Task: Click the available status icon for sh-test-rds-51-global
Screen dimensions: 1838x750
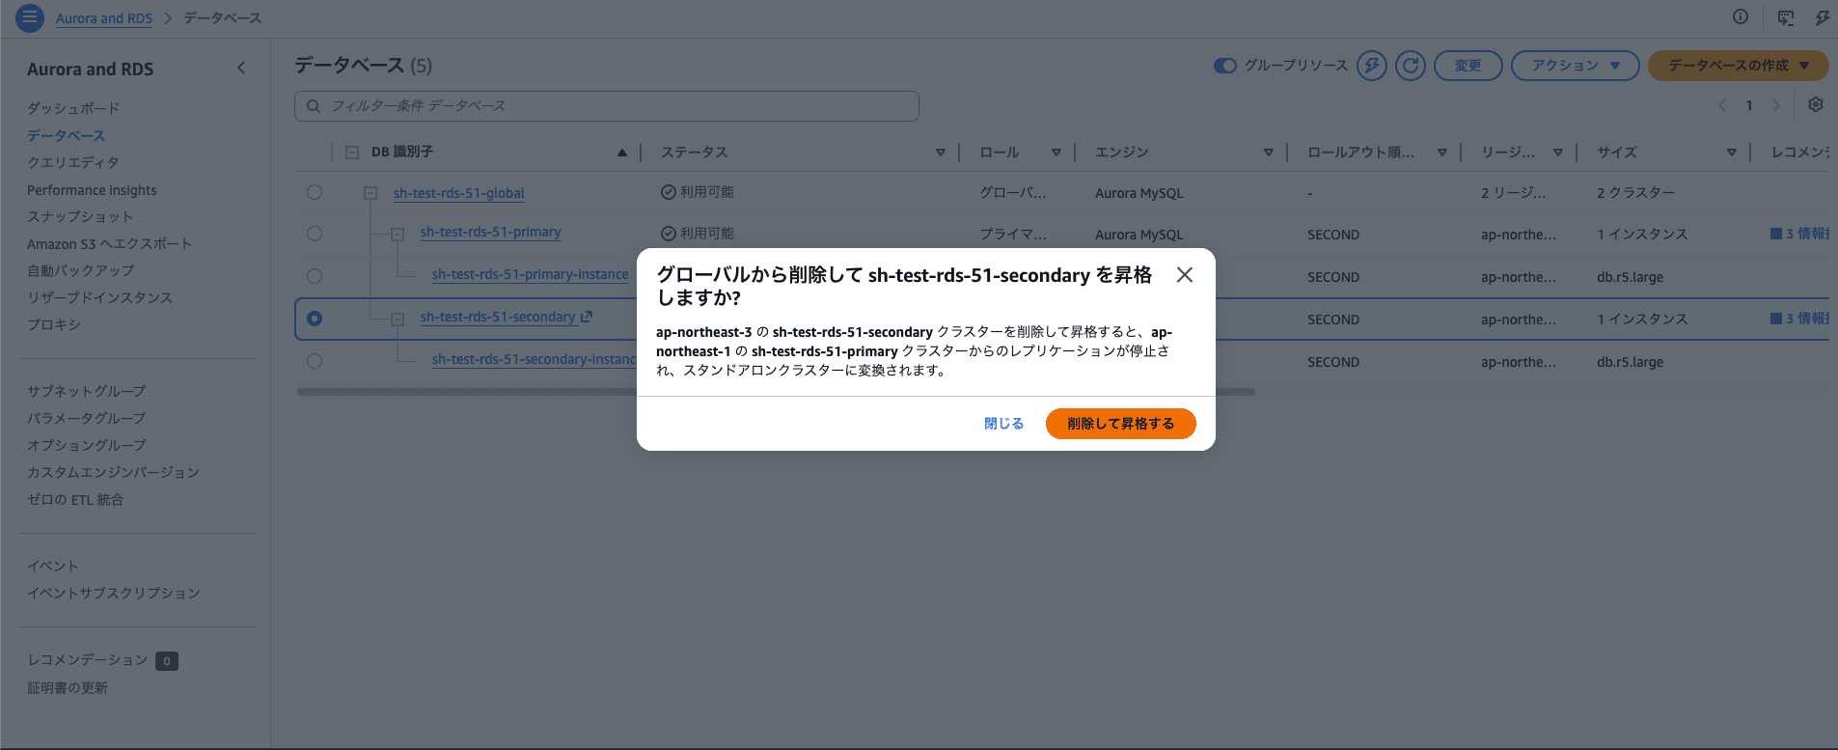Action: point(668,192)
